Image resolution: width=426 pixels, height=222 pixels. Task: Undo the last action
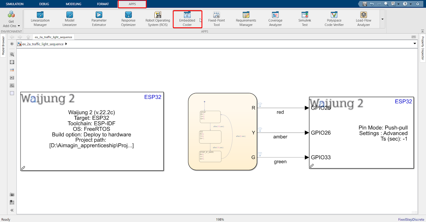click(372, 4)
